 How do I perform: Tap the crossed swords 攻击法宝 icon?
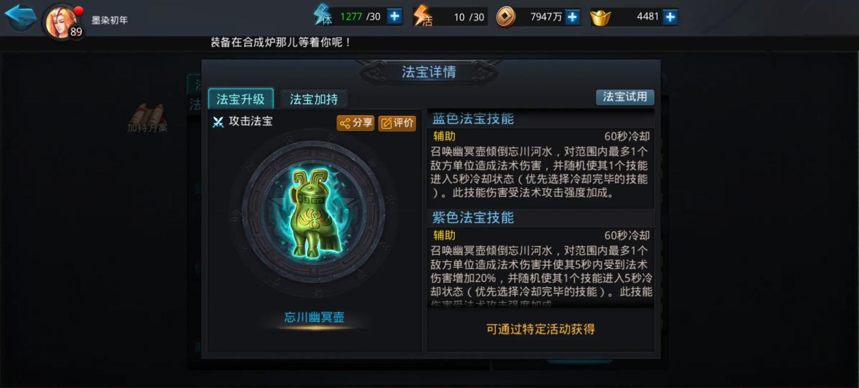tap(218, 122)
